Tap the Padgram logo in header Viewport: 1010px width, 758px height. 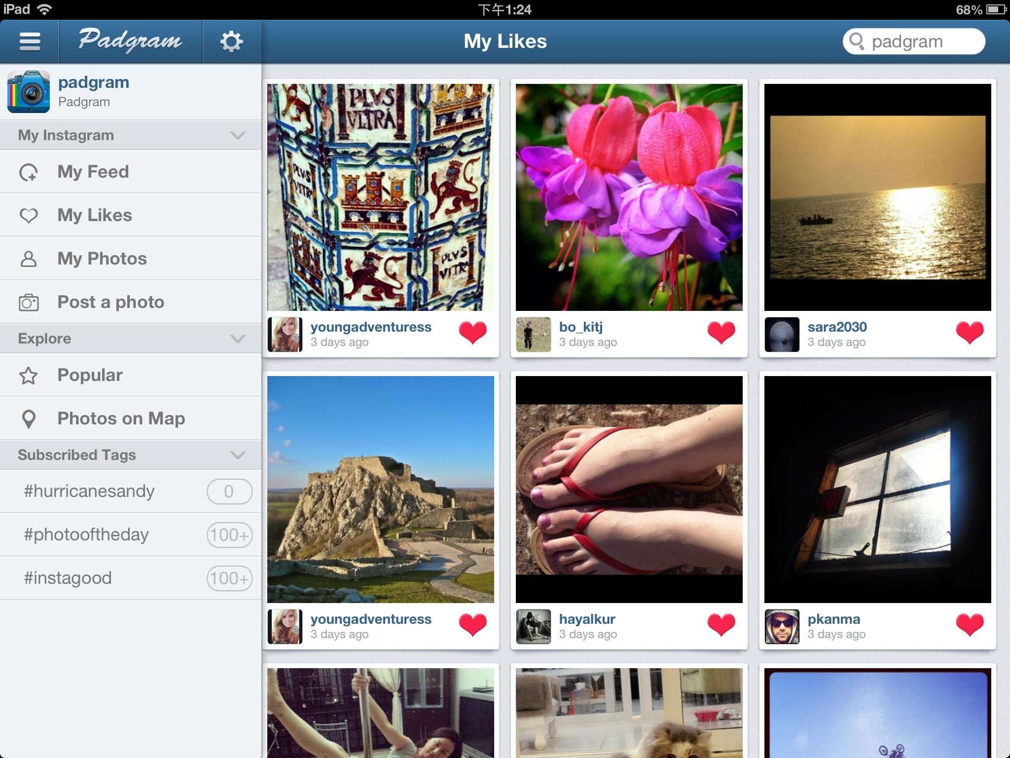pyautogui.click(x=130, y=40)
